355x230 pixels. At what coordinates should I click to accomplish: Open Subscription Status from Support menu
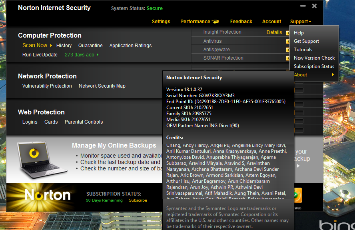point(314,66)
